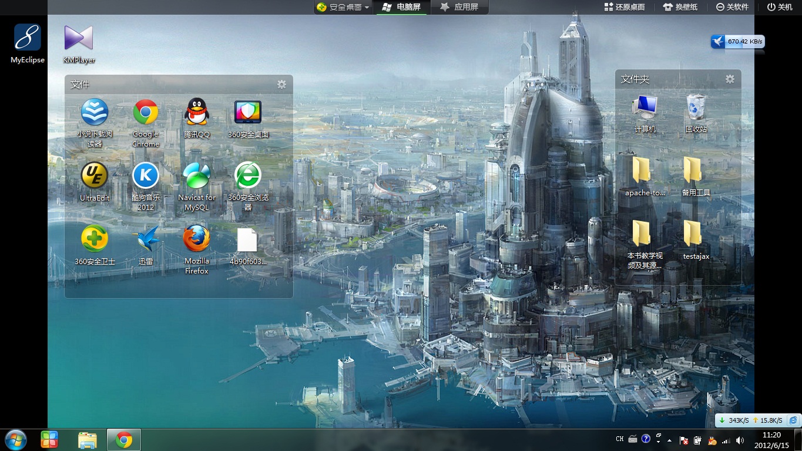Click the 关软件 button
802x451 pixels.
(x=732, y=7)
